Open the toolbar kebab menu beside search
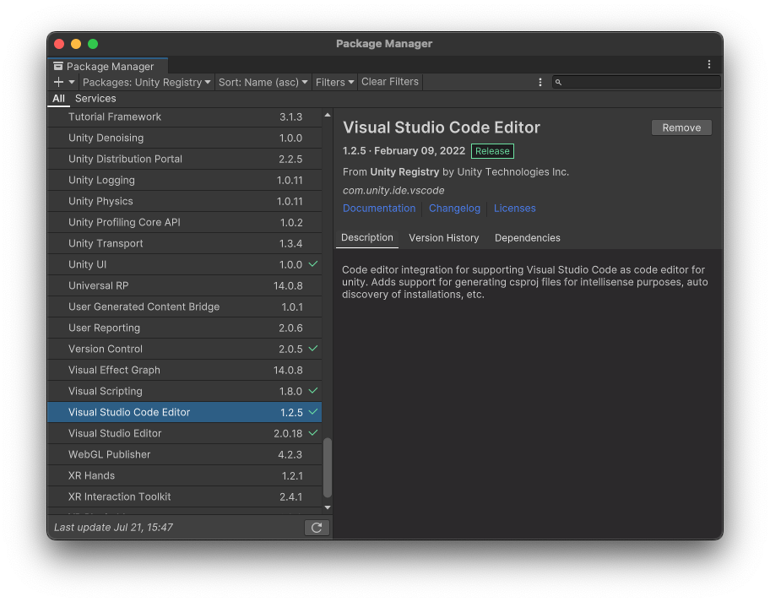 click(x=540, y=82)
